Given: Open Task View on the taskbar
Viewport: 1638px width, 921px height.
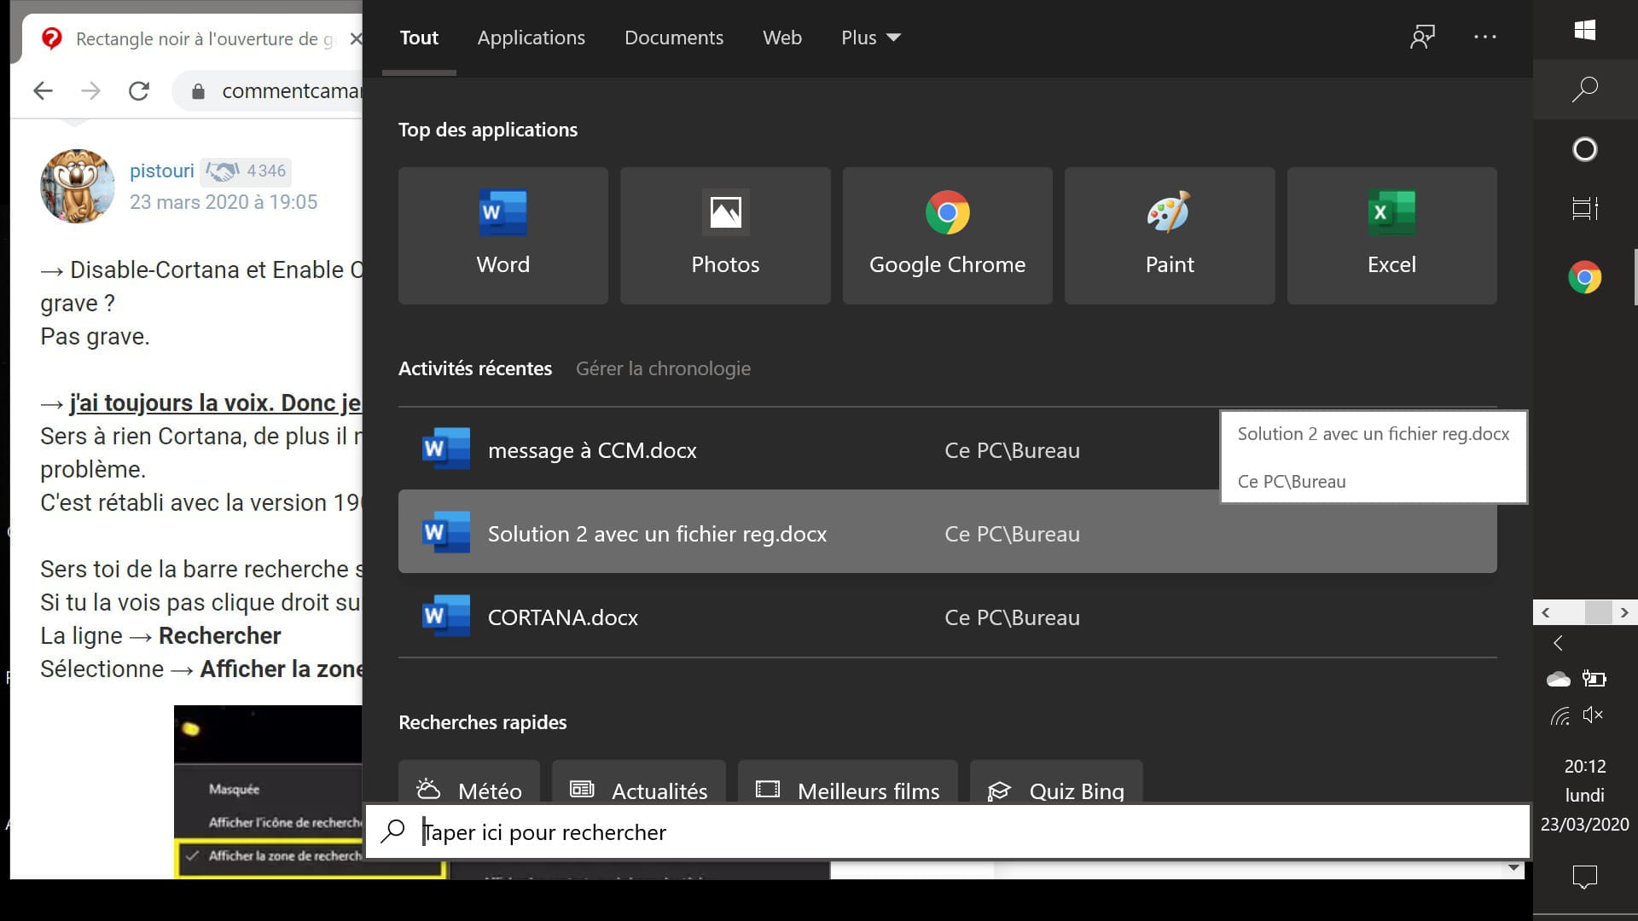Looking at the screenshot, I should 1584,208.
